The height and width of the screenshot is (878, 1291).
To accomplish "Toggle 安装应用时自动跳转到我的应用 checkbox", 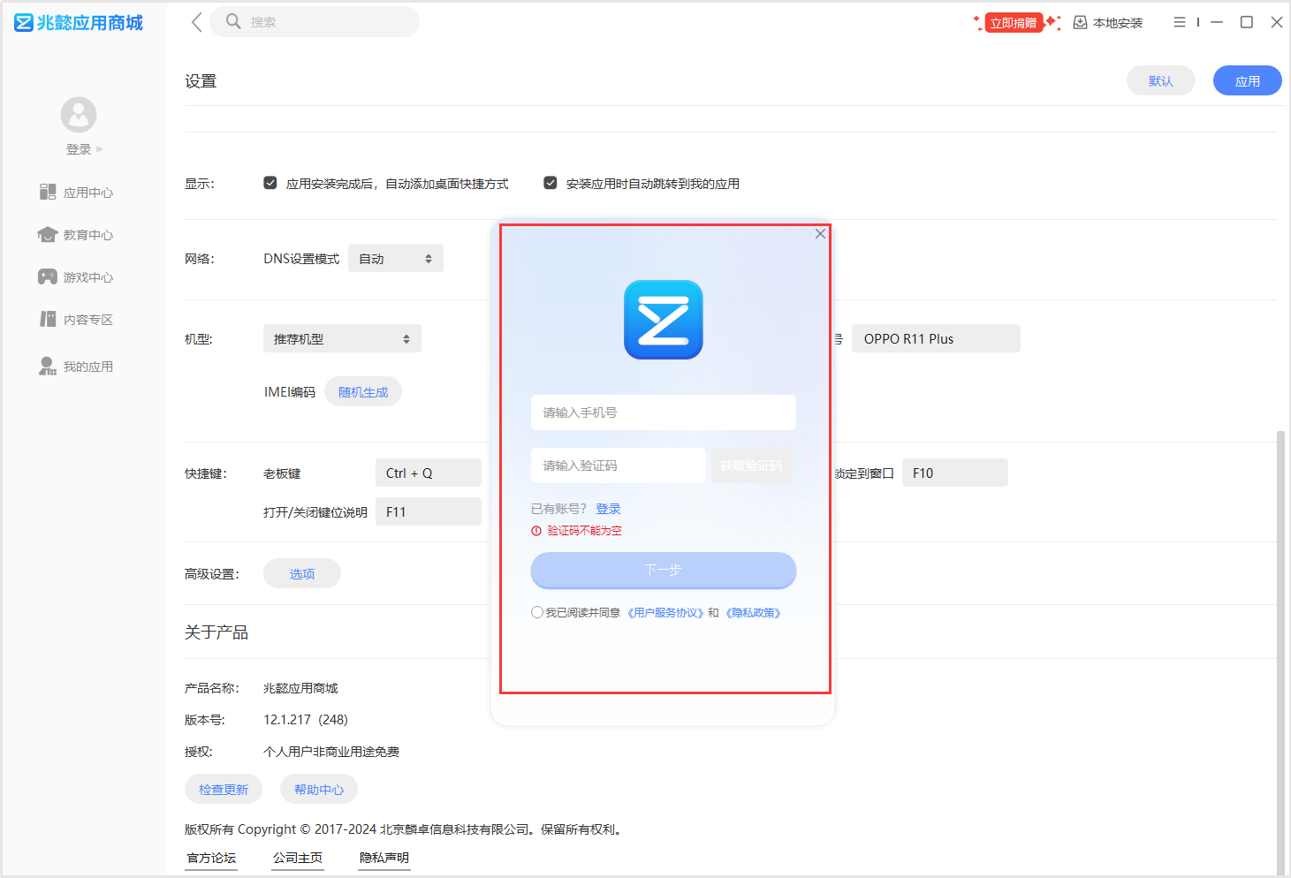I will pyautogui.click(x=551, y=183).
